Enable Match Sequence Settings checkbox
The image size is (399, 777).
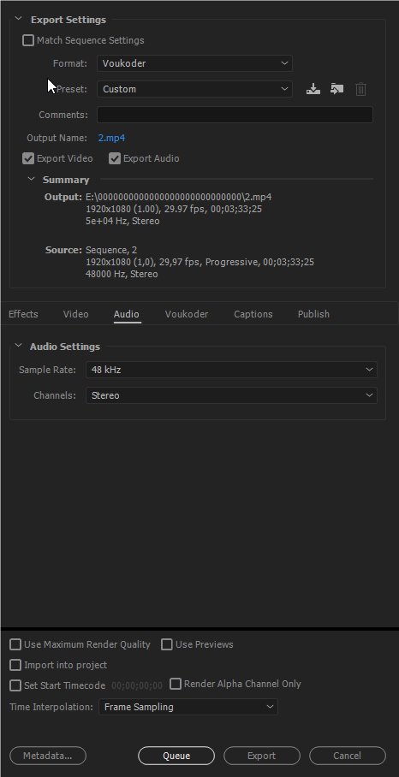pyautogui.click(x=28, y=40)
